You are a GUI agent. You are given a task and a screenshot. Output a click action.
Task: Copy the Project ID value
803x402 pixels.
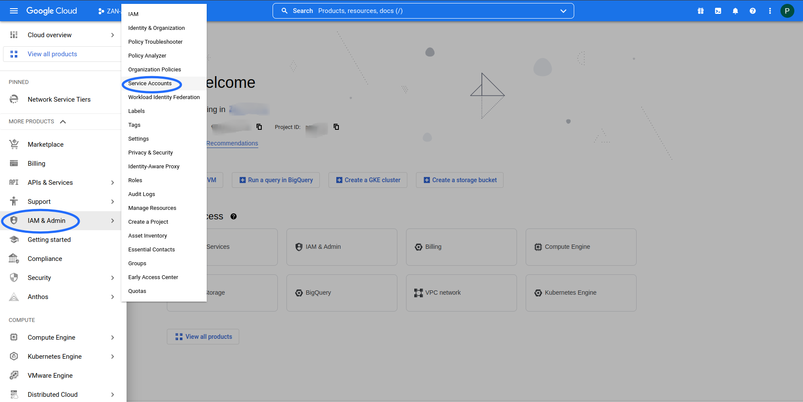[x=336, y=127]
